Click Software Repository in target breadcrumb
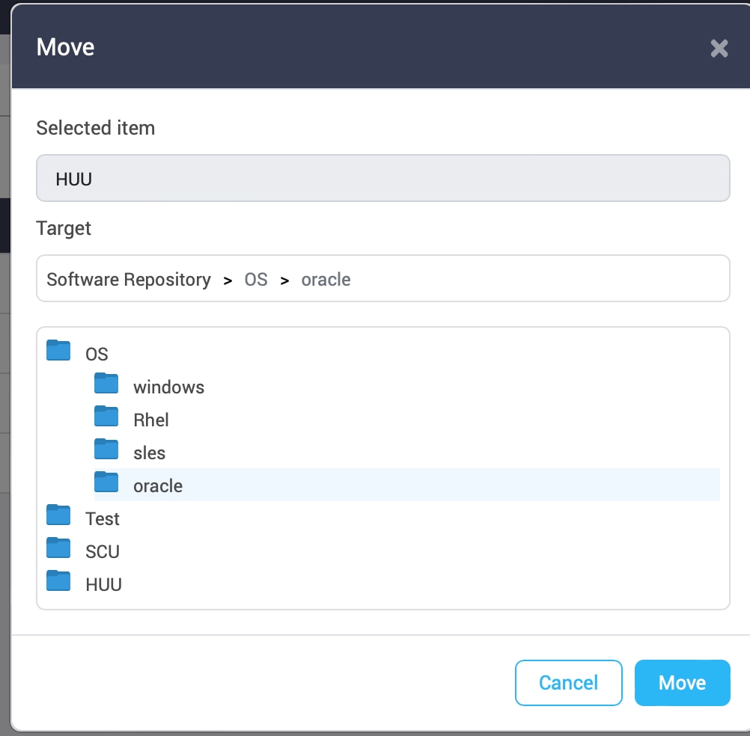Image resolution: width=750 pixels, height=736 pixels. click(129, 280)
